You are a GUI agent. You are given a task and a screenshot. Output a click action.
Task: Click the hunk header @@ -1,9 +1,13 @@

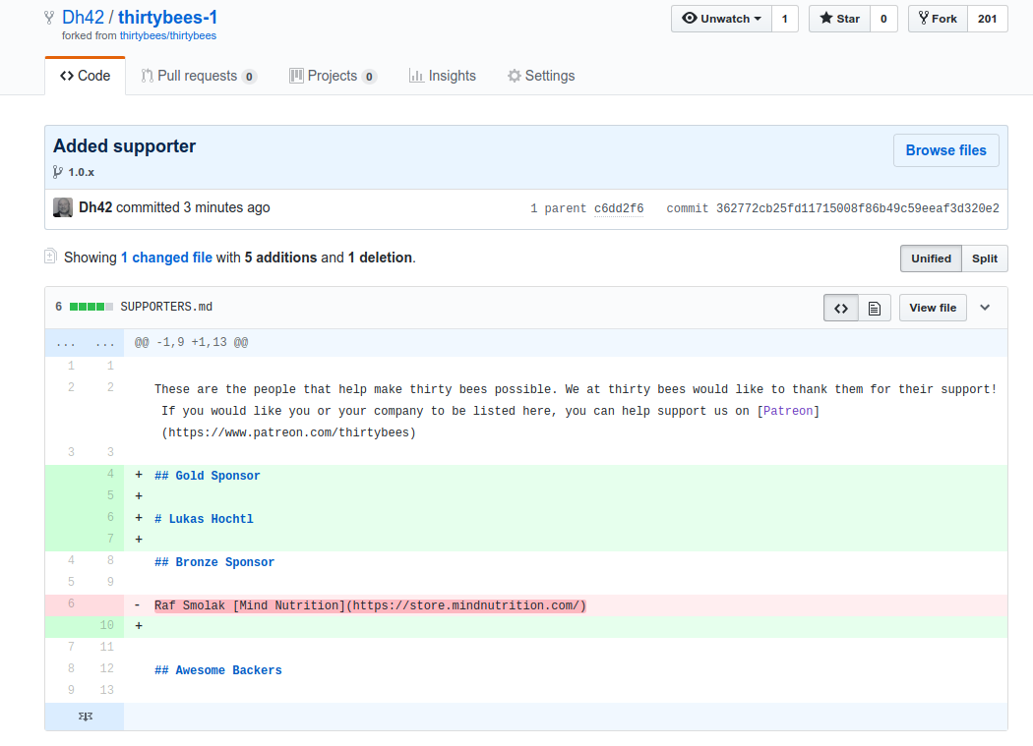[191, 342]
